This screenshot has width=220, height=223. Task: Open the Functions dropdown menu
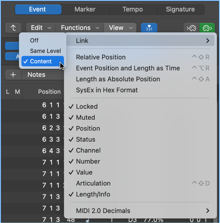point(80,28)
